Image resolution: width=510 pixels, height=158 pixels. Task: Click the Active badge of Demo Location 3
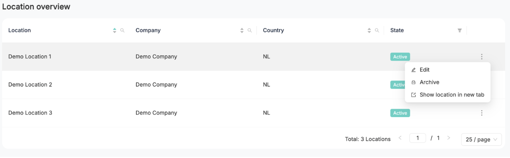[400, 113]
